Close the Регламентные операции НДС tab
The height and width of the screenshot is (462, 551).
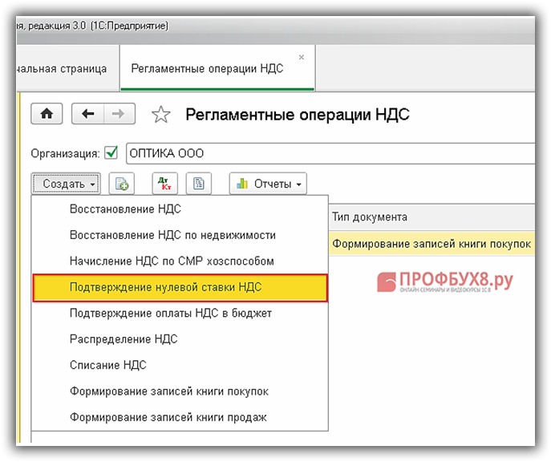tap(302, 57)
